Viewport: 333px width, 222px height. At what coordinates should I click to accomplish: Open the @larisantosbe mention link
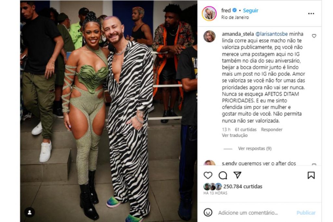point(272,34)
